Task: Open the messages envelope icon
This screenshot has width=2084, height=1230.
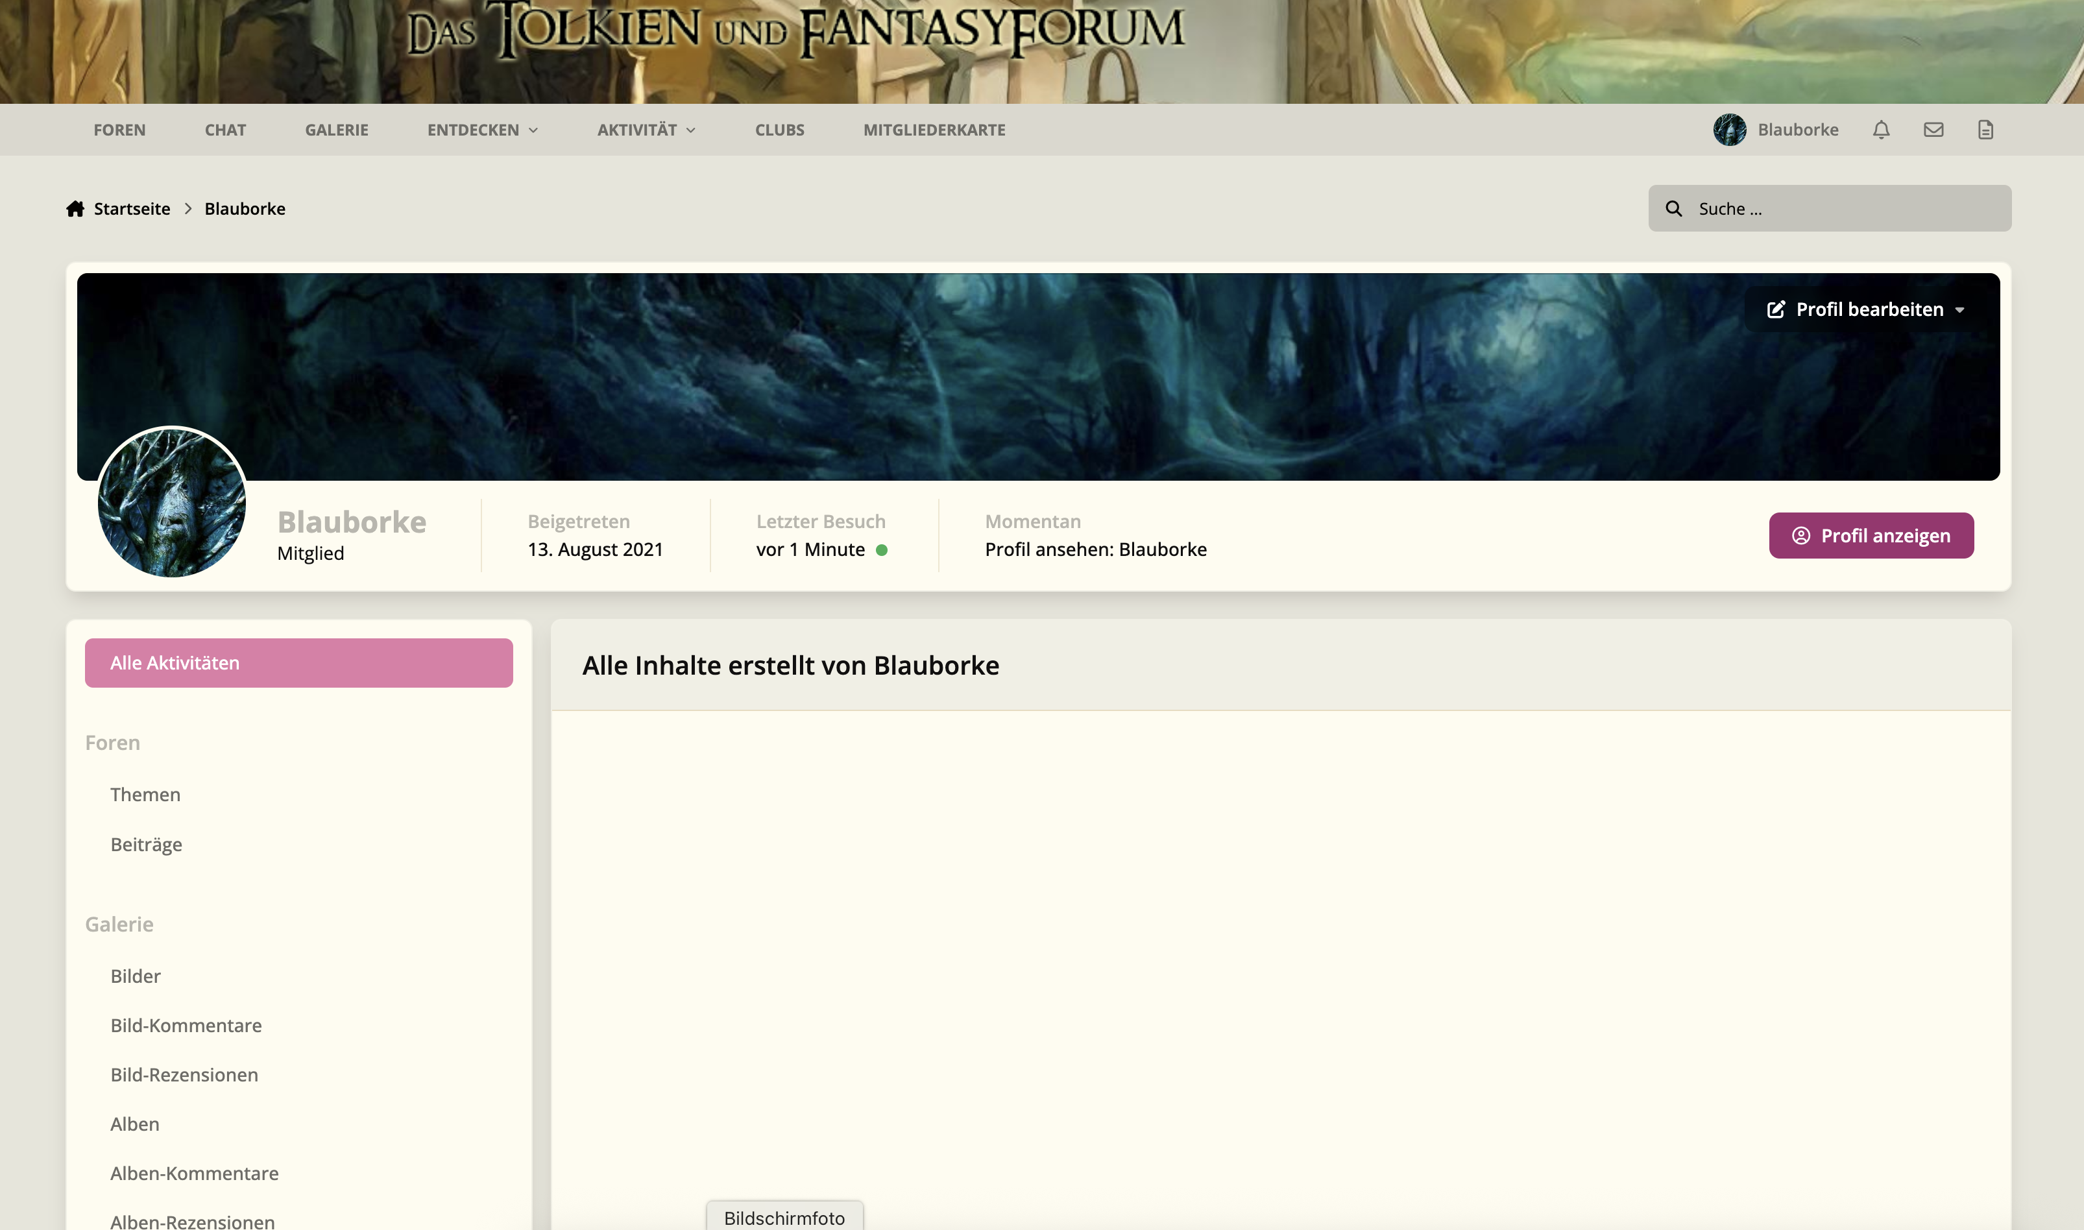Action: (x=1933, y=130)
